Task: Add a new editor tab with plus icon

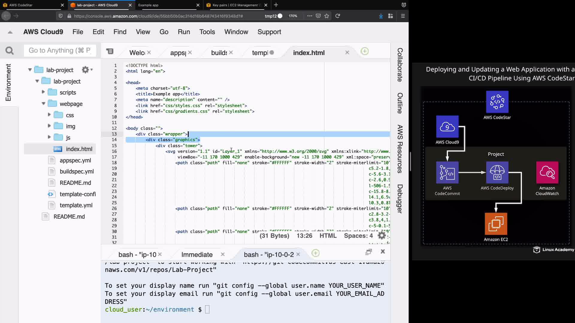Action: coord(364,51)
